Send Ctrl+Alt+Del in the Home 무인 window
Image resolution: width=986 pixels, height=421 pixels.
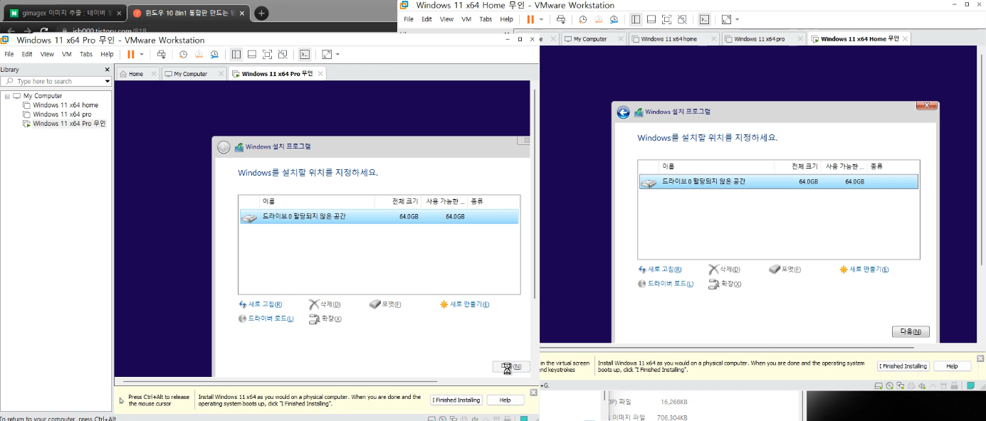point(561,19)
